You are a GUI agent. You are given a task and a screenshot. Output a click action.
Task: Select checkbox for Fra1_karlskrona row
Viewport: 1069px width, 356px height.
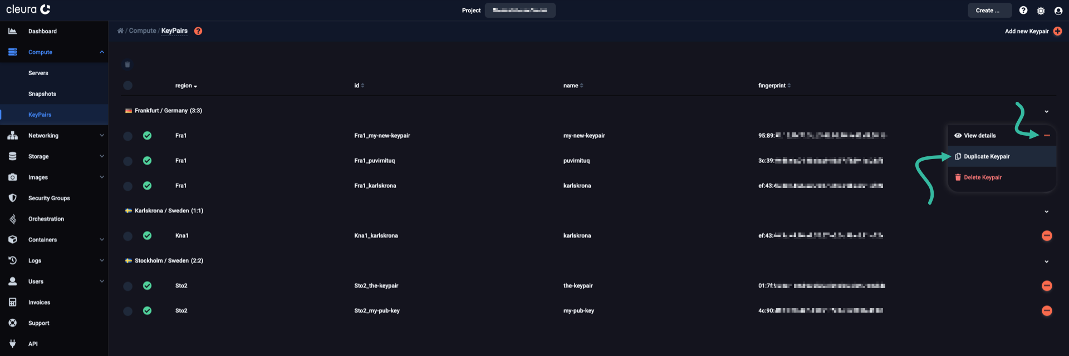tap(128, 186)
